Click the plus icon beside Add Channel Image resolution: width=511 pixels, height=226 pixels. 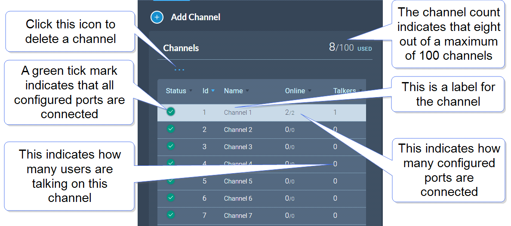point(157,17)
